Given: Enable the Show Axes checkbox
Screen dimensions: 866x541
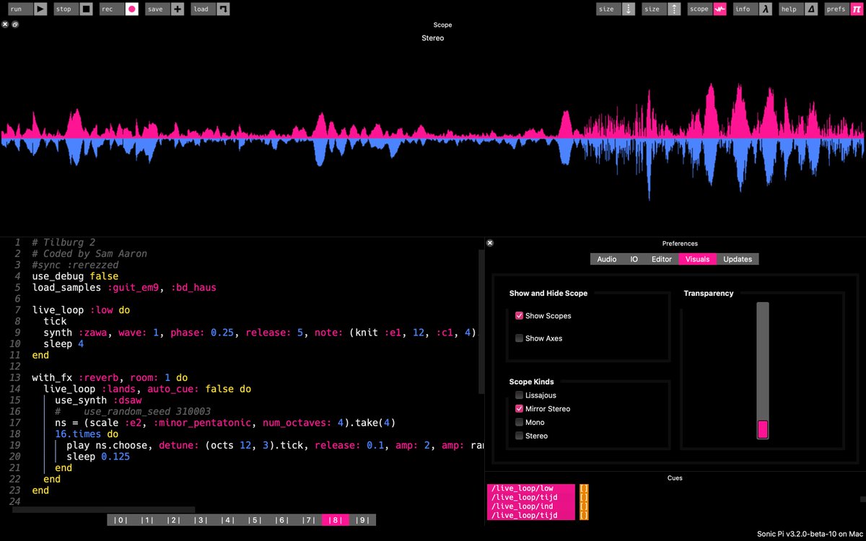Looking at the screenshot, I should pyautogui.click(x=519, y=338).
